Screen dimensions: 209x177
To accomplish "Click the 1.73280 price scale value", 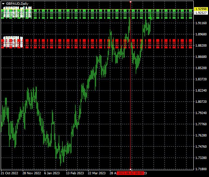I will (201, 158).
